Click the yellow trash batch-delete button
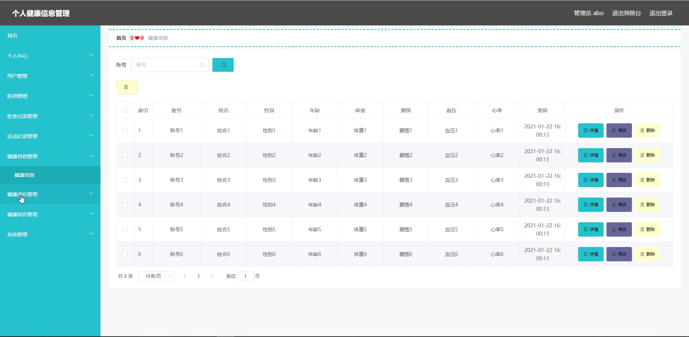689x337 pixels. (x=127, y=87)
